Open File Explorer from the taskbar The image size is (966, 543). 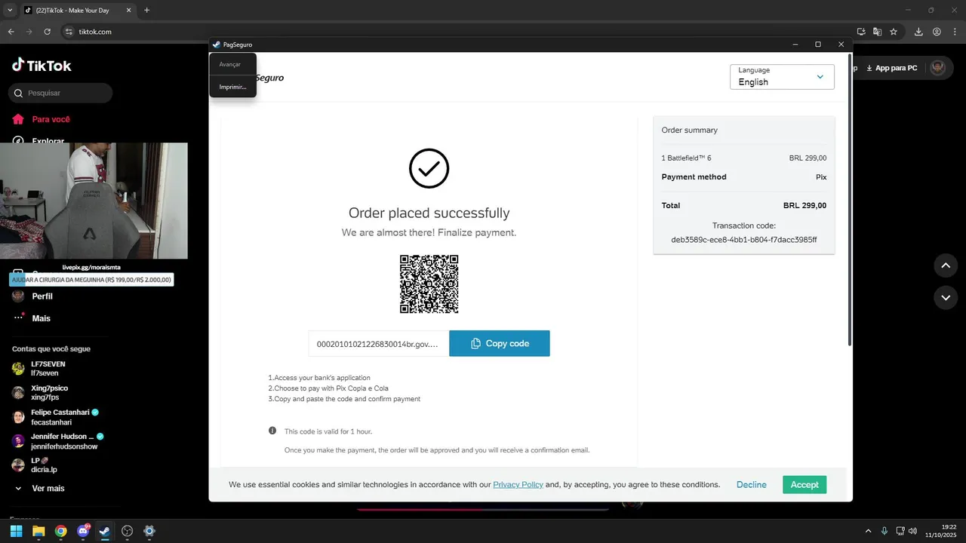point(38,531)
